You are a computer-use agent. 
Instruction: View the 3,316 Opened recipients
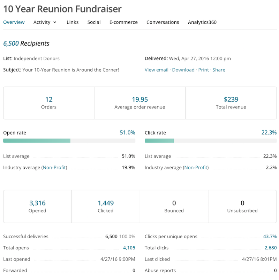click(x=37, y=203)
